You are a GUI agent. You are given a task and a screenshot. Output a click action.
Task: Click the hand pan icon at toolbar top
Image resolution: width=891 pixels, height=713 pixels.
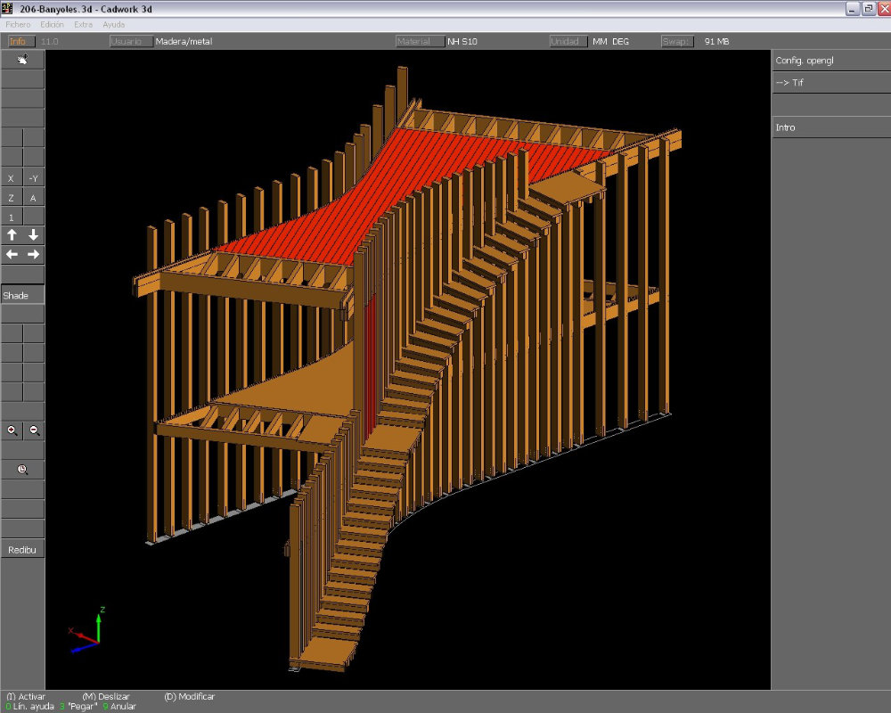tap(22, 61)
